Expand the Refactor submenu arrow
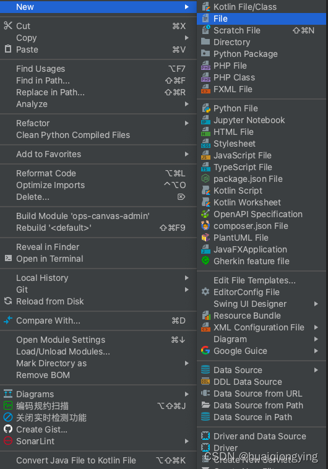 [x=187, y=123]
